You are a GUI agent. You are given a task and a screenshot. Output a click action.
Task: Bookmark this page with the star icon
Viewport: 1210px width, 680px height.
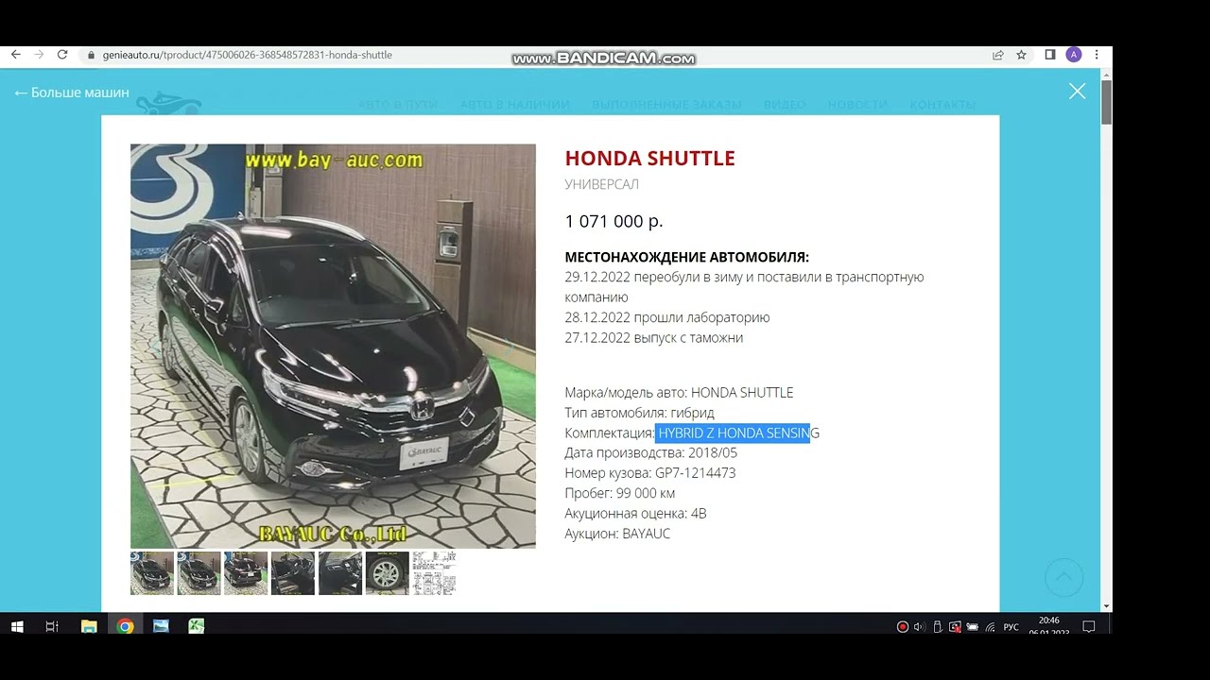pos(1021,55)
